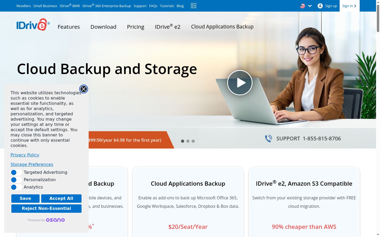Open the Download menu item
This screenshot has width=380, height=237.
[x=103, y=27]
